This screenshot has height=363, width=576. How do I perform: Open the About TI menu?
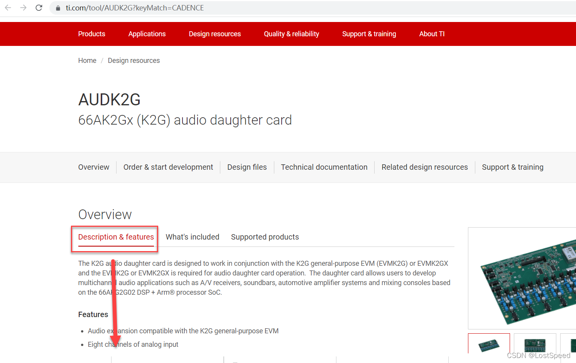tap(432, 34)
